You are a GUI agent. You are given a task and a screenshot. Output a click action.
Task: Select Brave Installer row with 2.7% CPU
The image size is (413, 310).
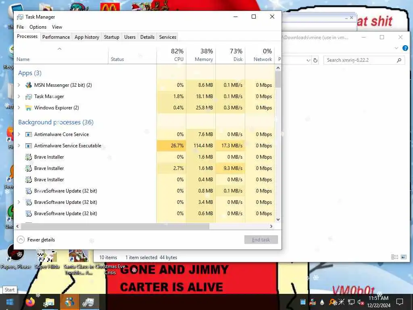click(x=144, y=168)
